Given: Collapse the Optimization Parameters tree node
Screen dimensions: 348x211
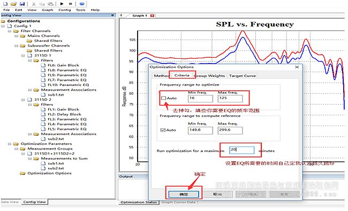Looking at the screenshot, I should pos(10,144).
